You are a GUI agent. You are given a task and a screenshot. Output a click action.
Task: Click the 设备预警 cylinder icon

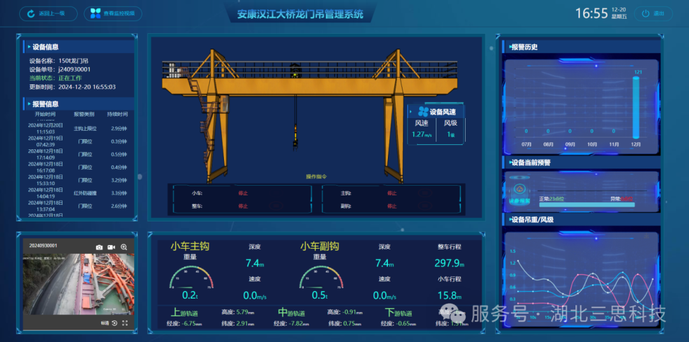point(521,190)
